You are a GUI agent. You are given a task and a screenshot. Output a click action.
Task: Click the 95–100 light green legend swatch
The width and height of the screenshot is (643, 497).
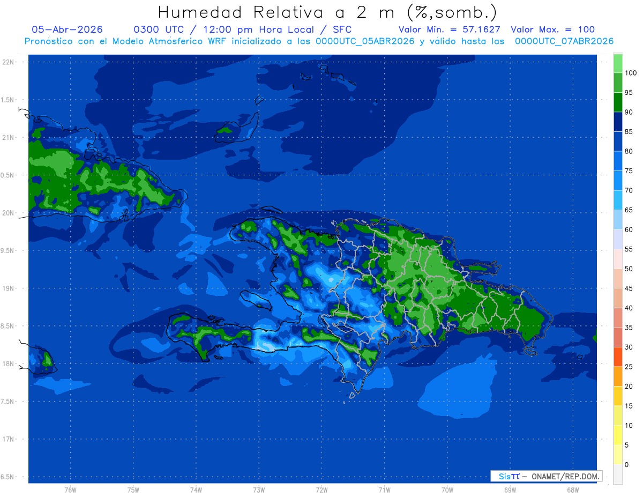coord(618,83)
